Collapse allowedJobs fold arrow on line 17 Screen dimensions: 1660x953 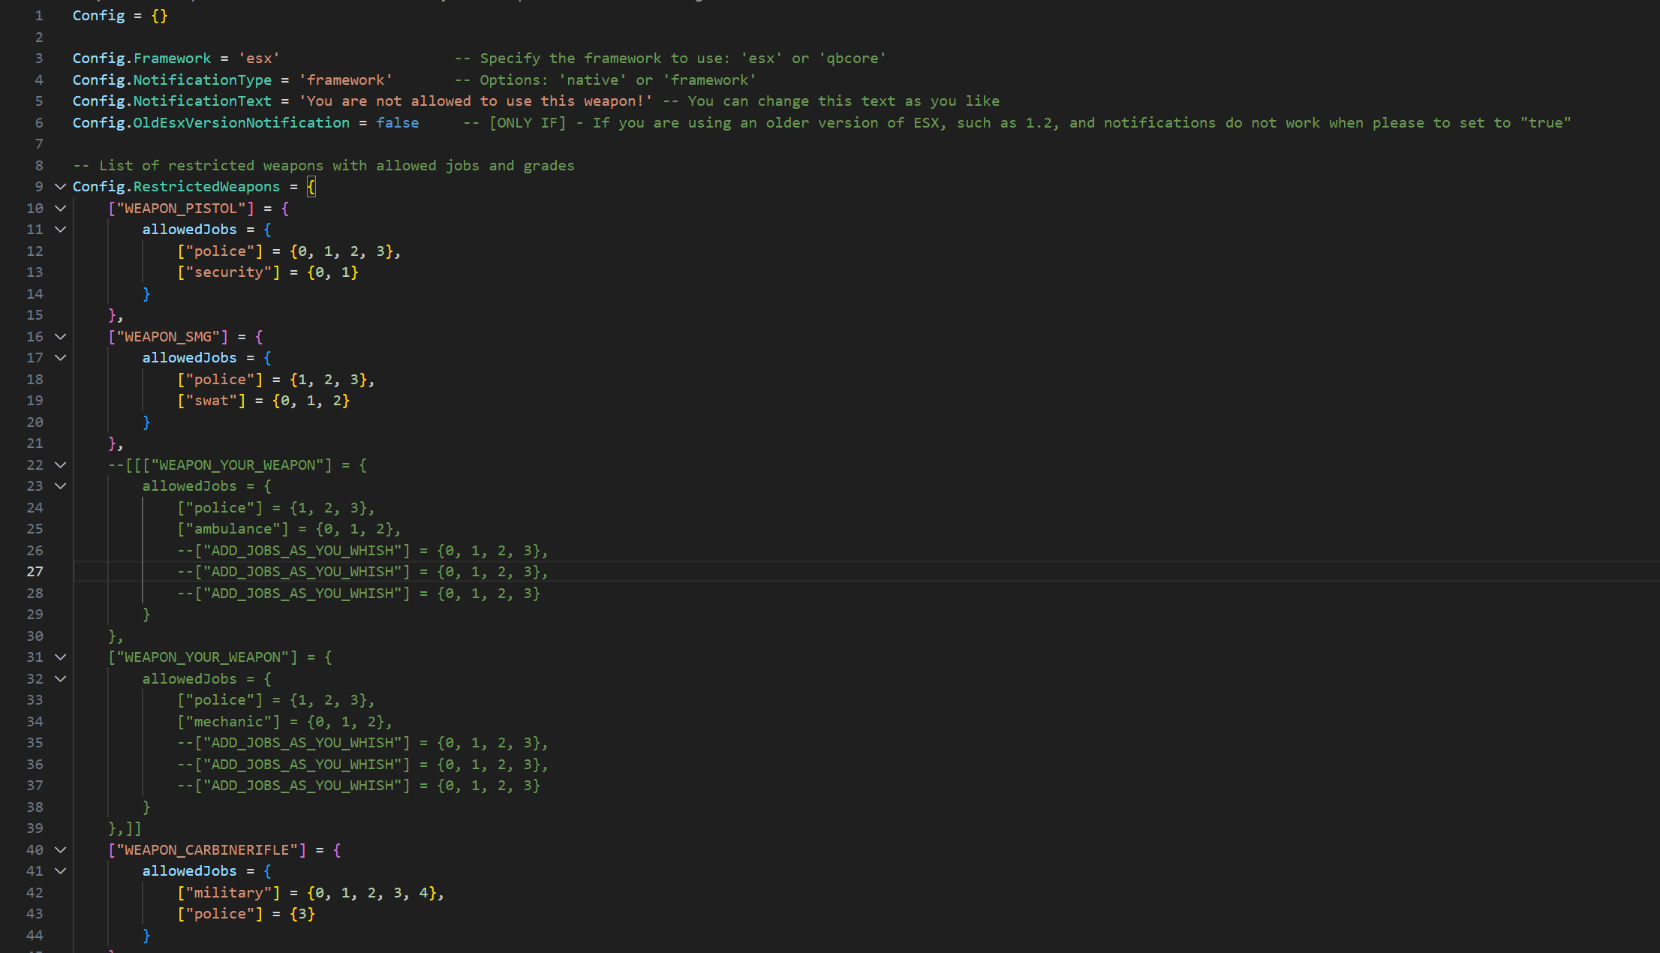tap(61, 358)
